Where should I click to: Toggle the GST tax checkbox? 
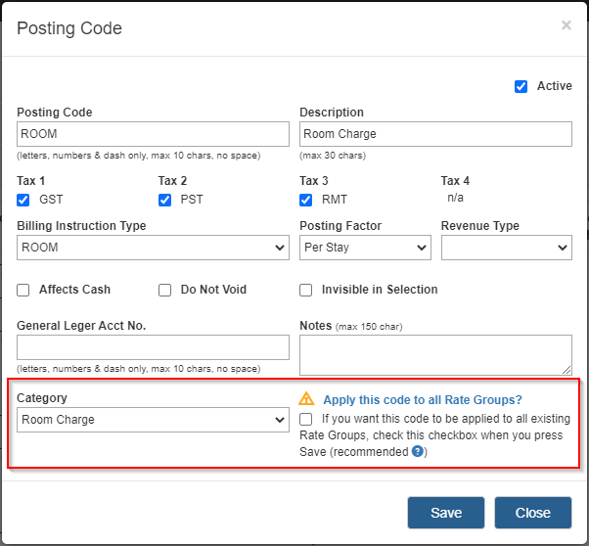point(23,200)
